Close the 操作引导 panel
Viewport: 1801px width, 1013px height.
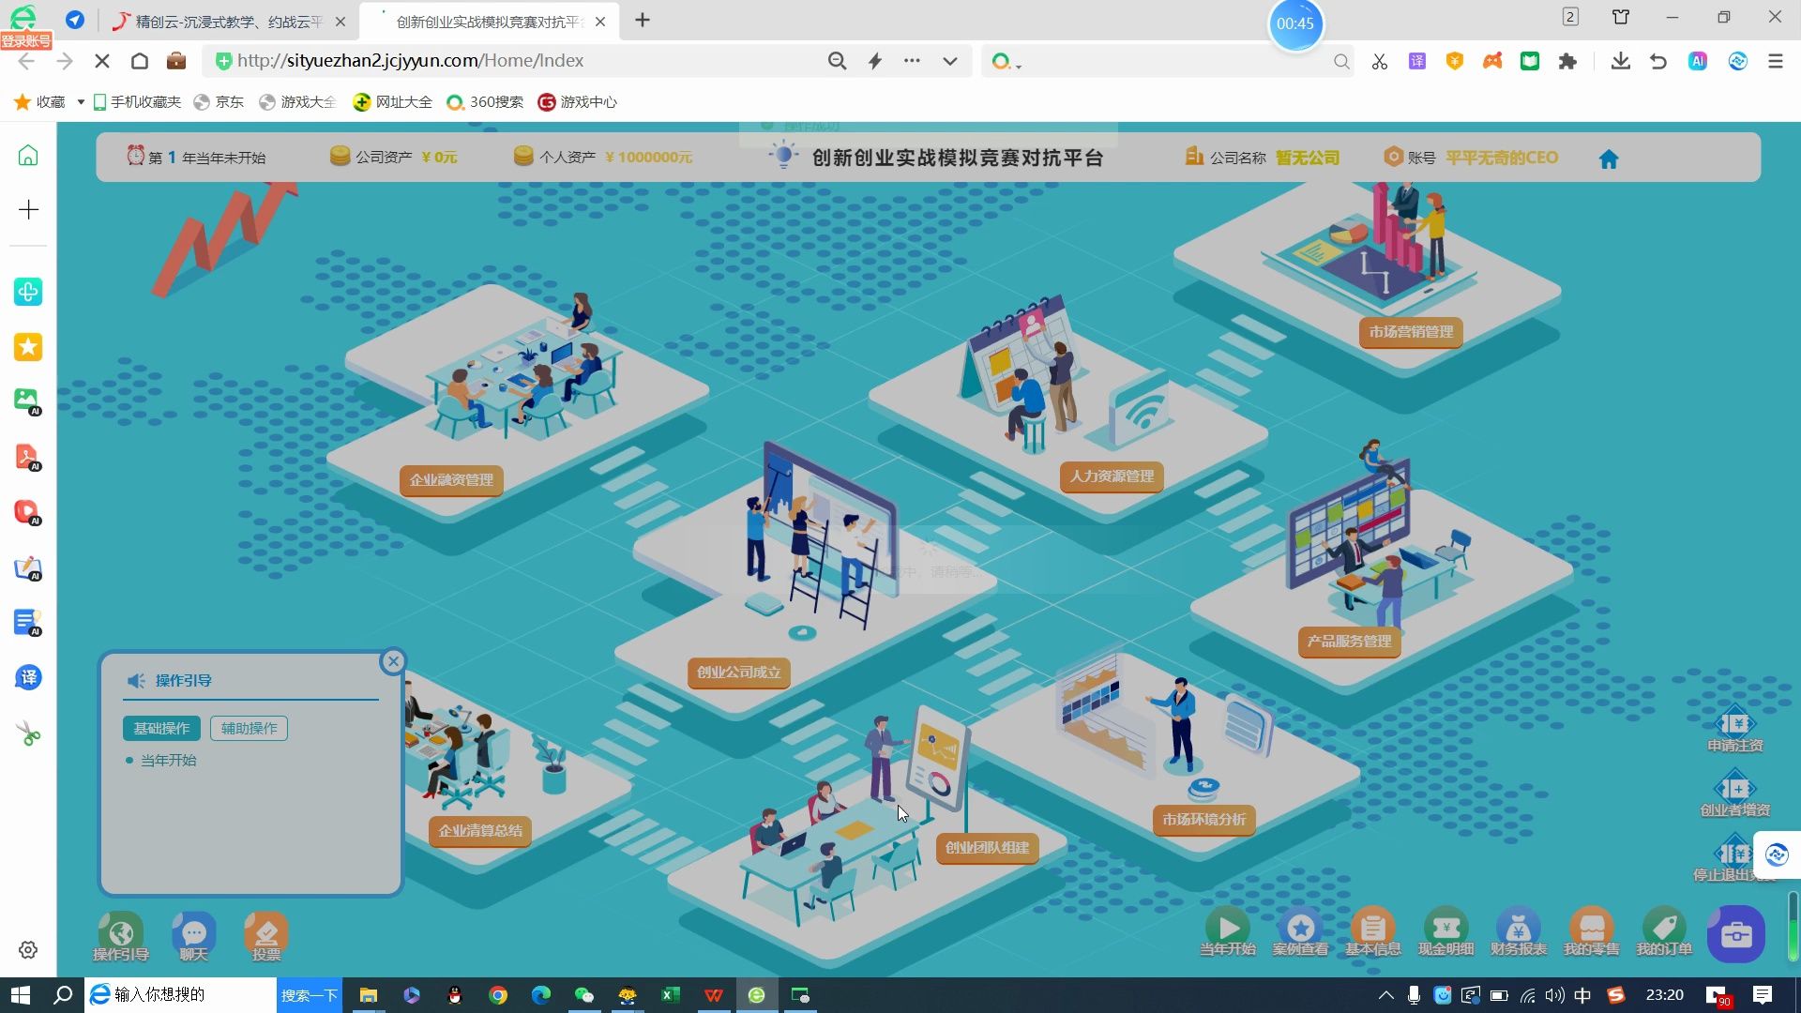tap(393, 661)
